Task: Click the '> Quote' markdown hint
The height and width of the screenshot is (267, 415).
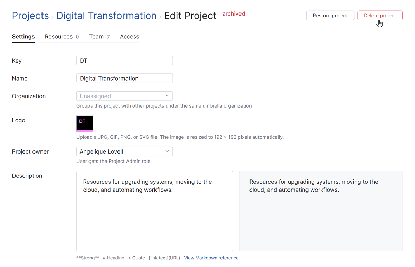Action: click(x=136, y=258)
